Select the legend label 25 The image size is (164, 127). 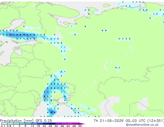pyautogui.click(x=50, y=126)
